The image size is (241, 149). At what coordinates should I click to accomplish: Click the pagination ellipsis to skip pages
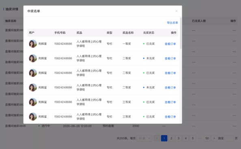pyautogui.click(x=200, y=138)
